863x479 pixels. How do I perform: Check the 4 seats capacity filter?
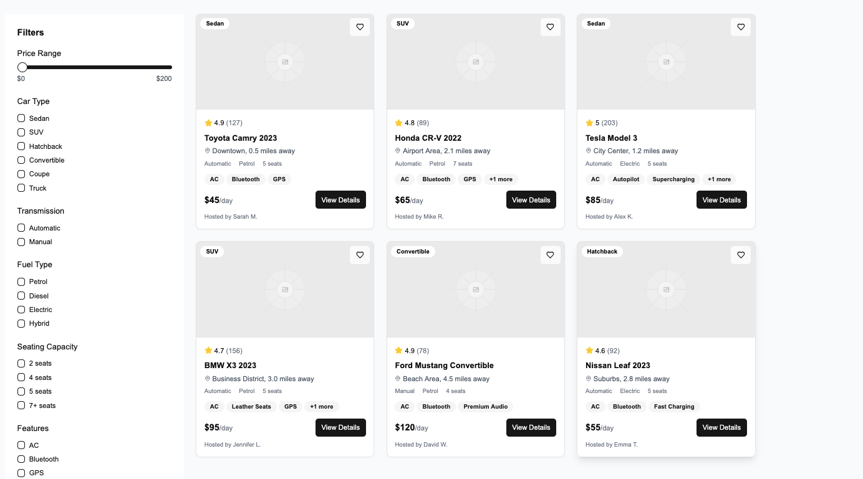[21, 377]
